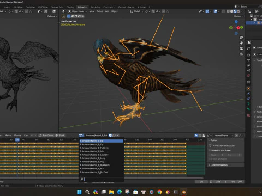Click the Push Down button
Screen dimensions: 262x196
pos(46,136)
